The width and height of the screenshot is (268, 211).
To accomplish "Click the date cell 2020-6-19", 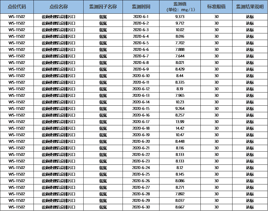I will (141, 135).
